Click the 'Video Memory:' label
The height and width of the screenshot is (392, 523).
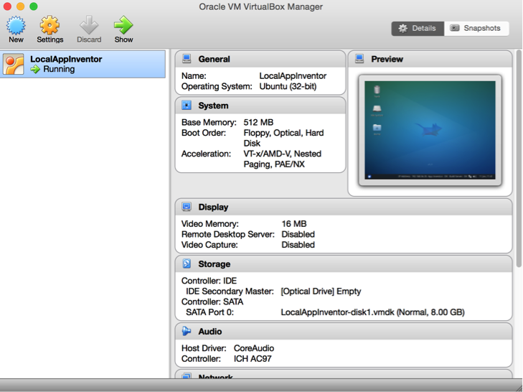point(209,224)
